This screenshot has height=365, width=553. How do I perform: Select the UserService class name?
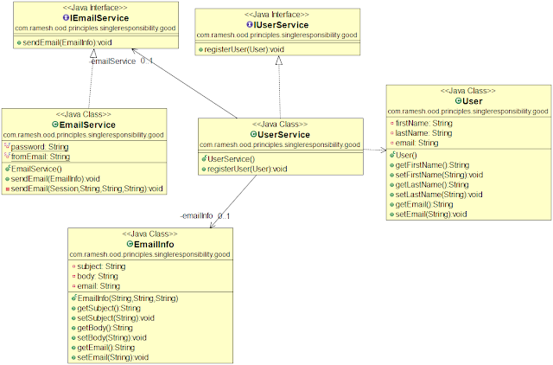283,134
